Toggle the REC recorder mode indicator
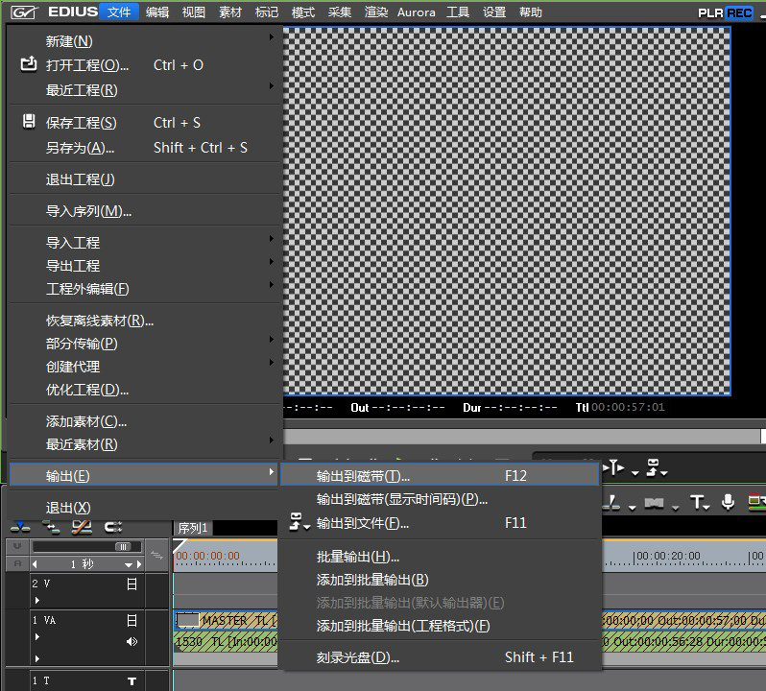 (739, 12)
